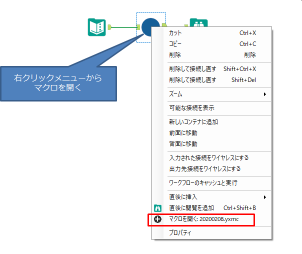Open プロパティ from the context menu
The image size is (302, 254).
tap(180, 232)
